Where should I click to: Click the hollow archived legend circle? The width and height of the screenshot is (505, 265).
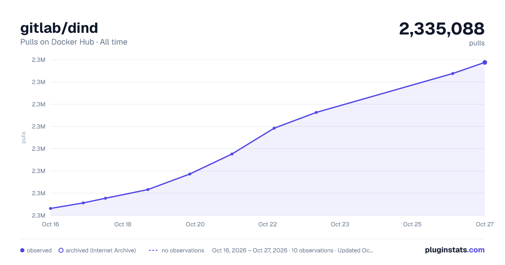tap(61, 250)
